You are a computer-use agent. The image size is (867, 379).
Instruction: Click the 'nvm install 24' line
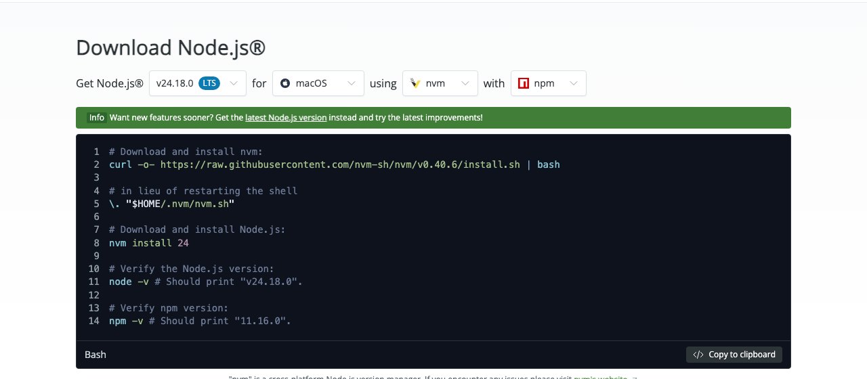(149, 243)
